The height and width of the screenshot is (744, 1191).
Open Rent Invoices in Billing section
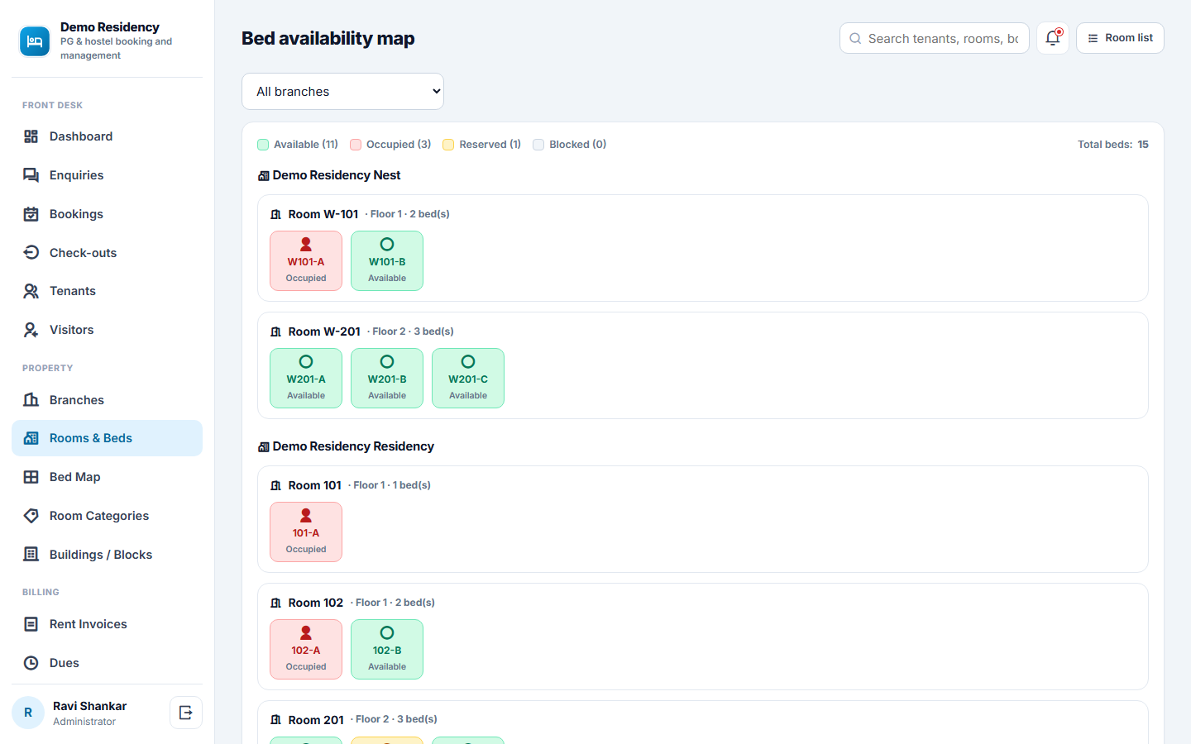(107, 624)
